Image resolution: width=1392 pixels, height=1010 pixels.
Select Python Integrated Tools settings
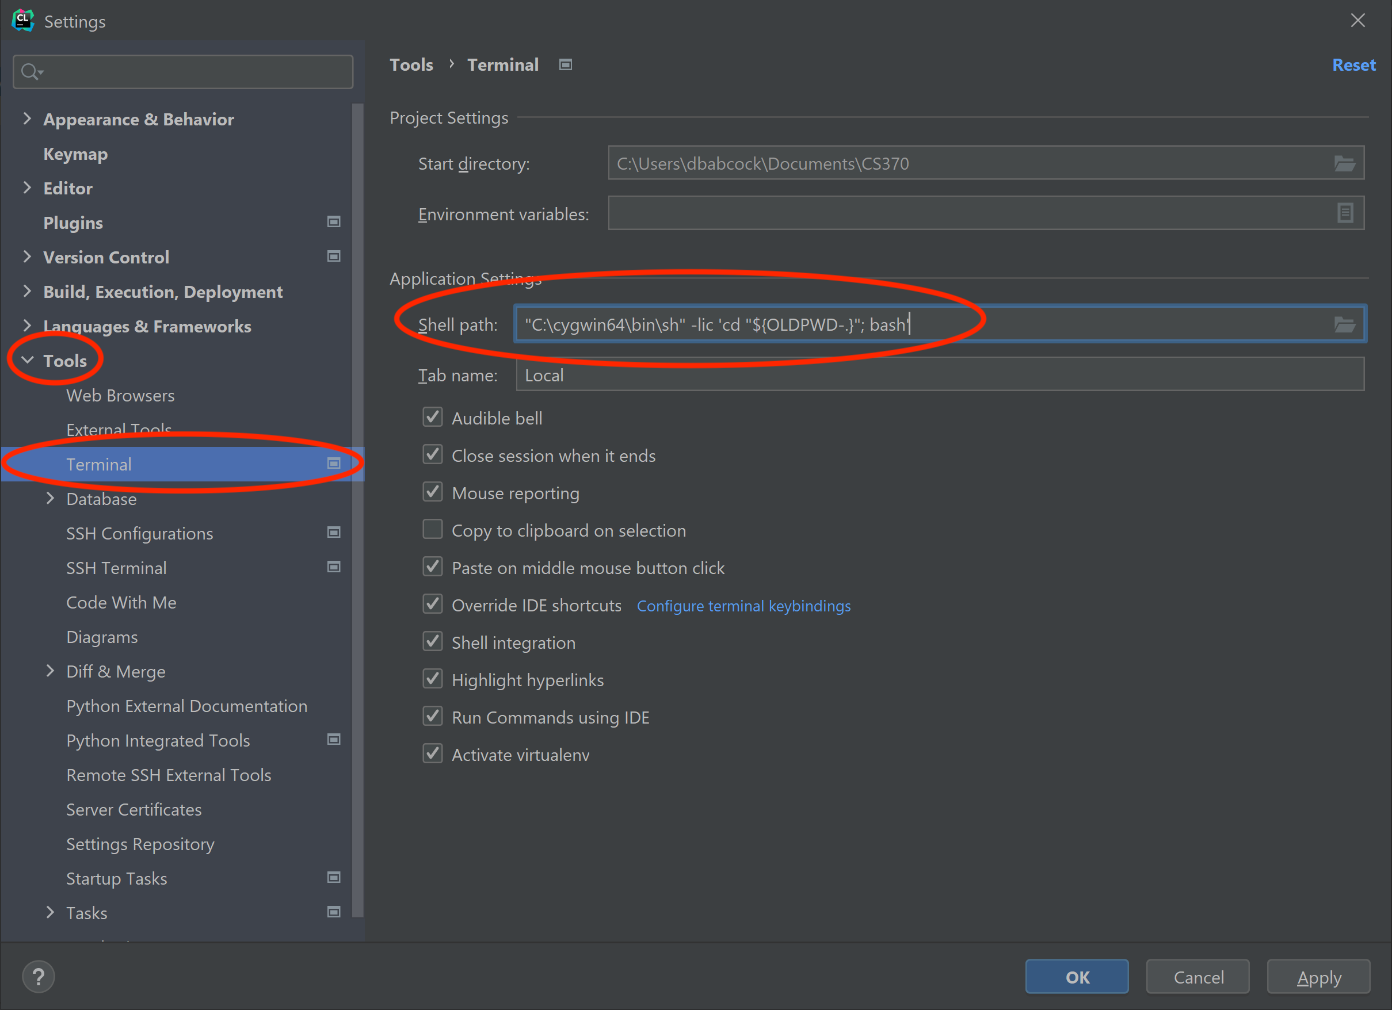[158, 741]
